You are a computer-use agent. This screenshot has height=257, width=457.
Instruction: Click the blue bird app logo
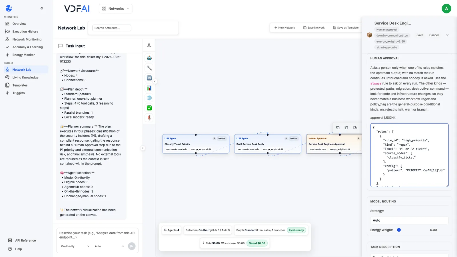pyautogui.click(x=9, y=8)
